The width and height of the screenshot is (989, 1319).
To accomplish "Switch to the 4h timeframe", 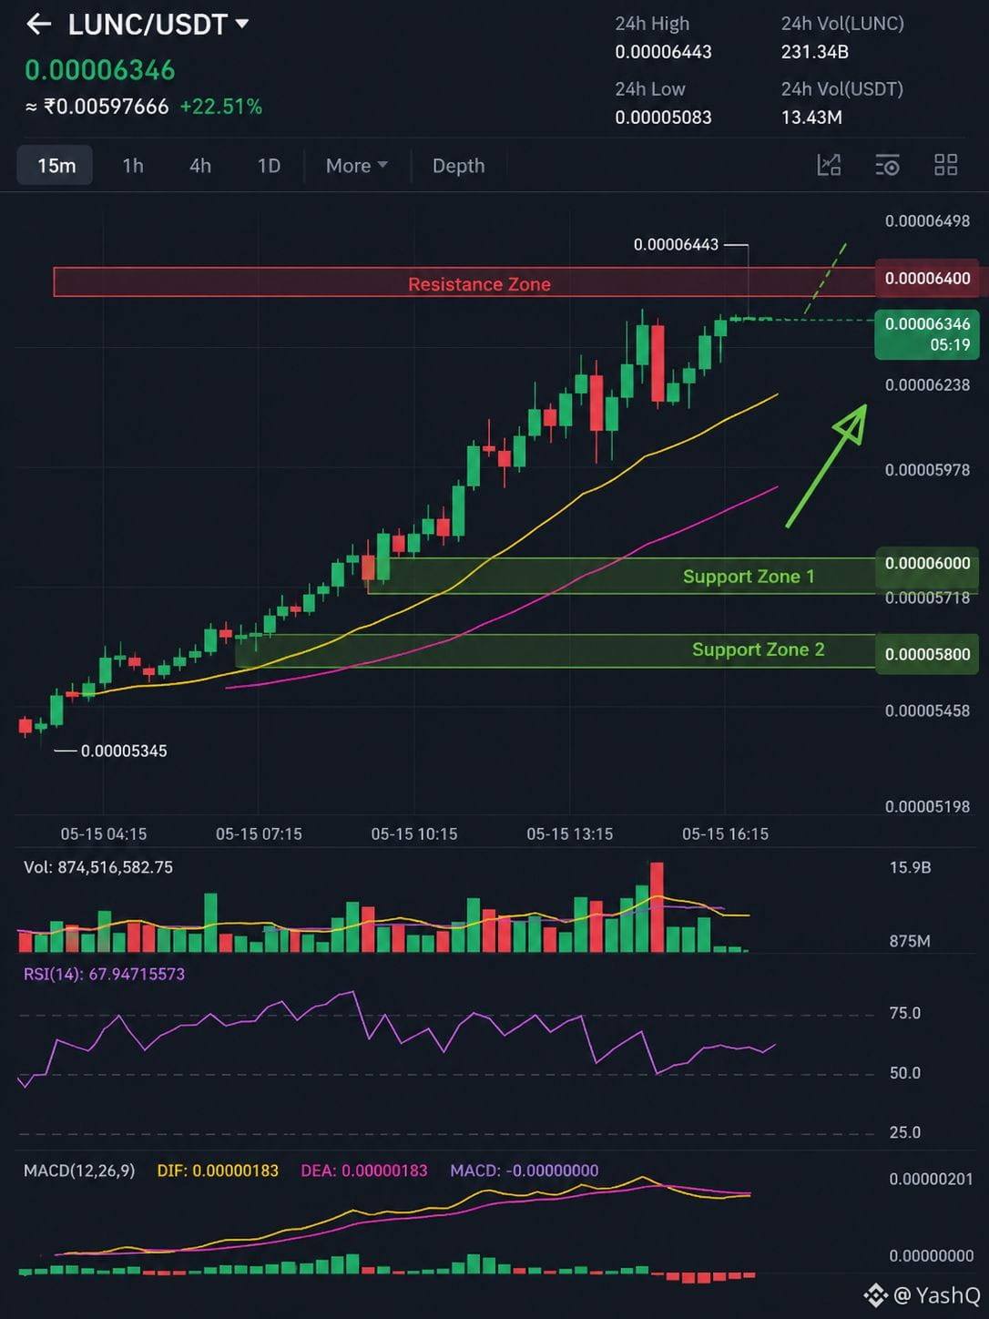I will (x=200, y=166).
